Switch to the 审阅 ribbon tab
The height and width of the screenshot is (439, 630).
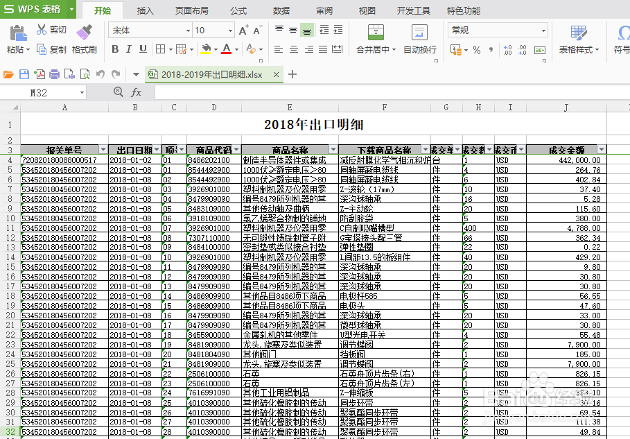click(324, 10)
